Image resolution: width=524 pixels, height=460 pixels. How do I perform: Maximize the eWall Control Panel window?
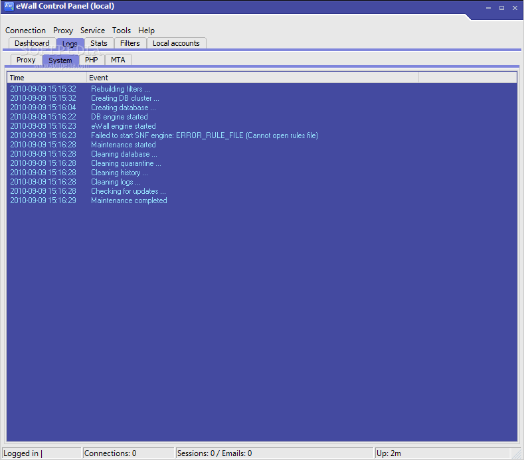point(501,8)
